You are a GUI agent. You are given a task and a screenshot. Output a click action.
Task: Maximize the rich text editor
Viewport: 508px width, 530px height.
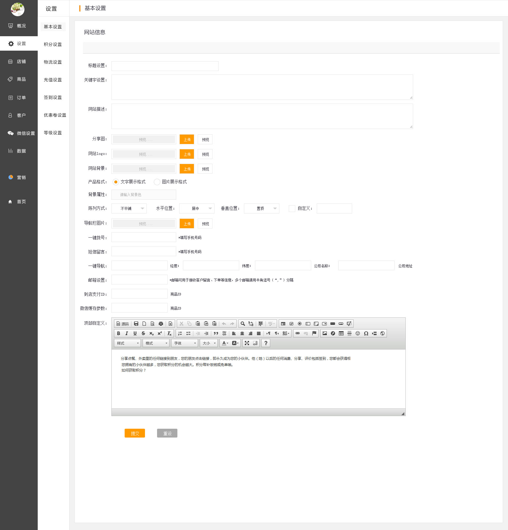pos(247,343)
